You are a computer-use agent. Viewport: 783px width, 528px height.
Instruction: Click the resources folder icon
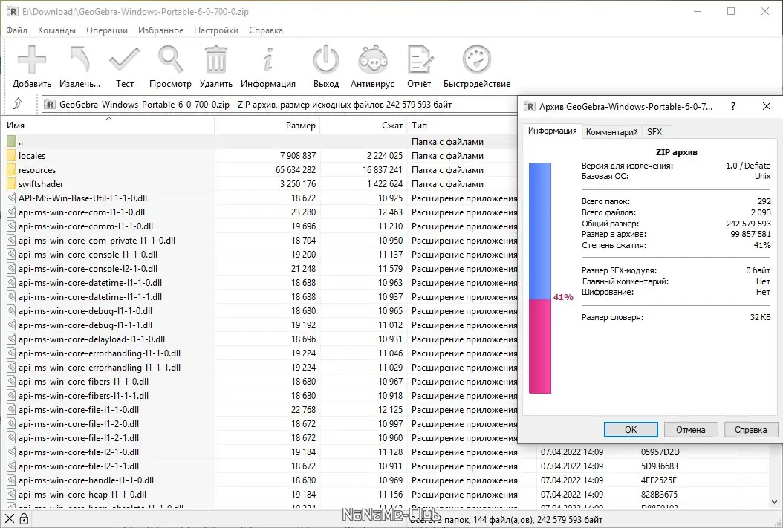(x=11, y=169)
